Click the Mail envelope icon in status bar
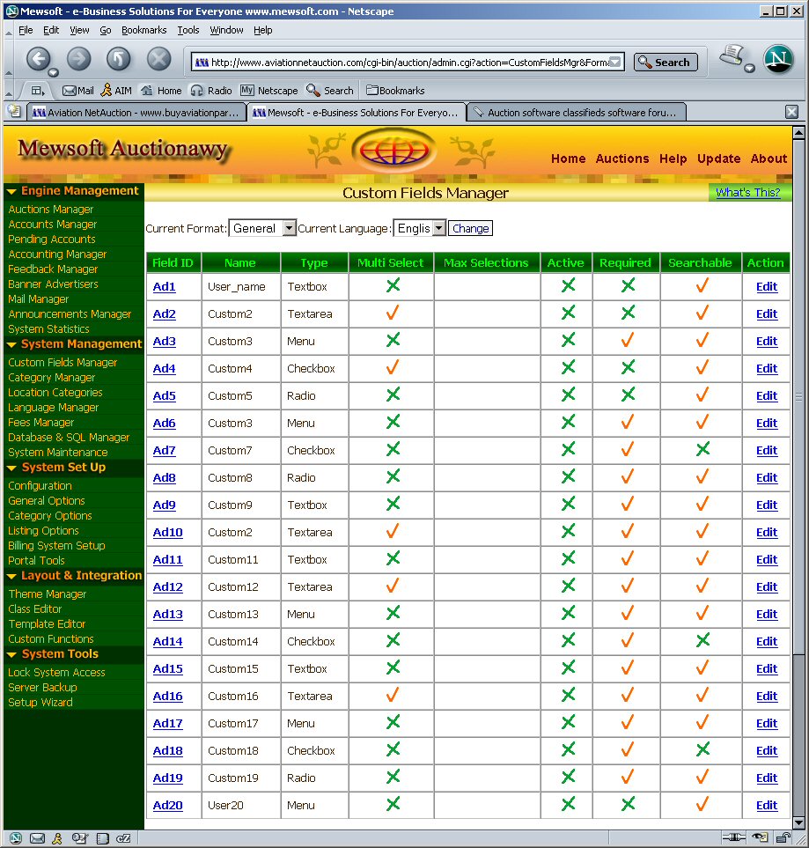The width and height of the screenshot is (809, 848). coord(37,838)
